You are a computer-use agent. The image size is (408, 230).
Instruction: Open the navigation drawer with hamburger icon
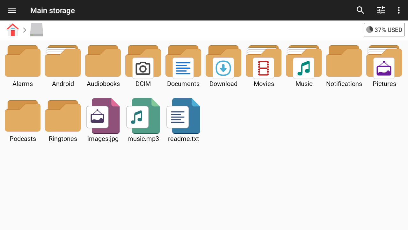12,10
